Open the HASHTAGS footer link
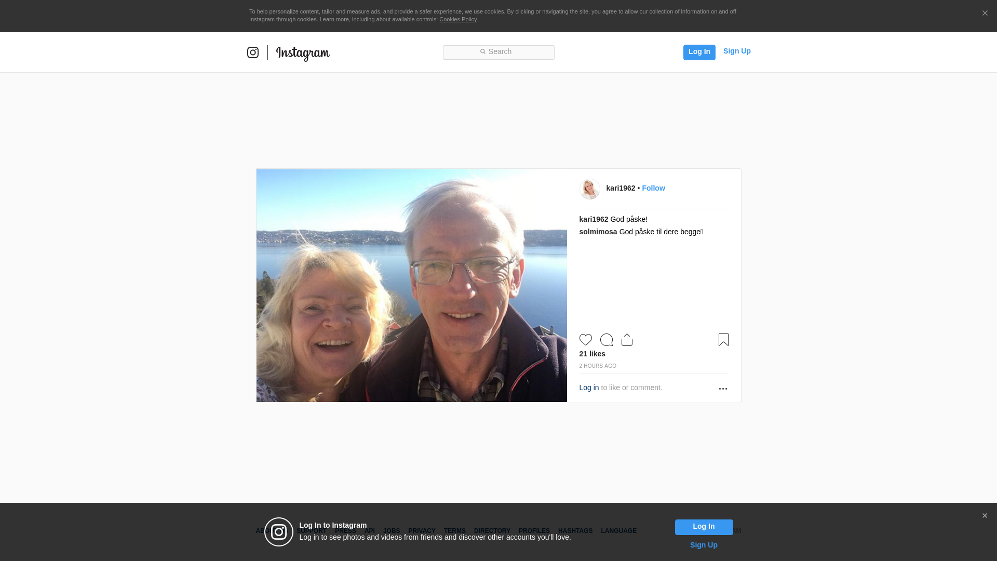The image size is (997, 561). click(x=575, y=531)
